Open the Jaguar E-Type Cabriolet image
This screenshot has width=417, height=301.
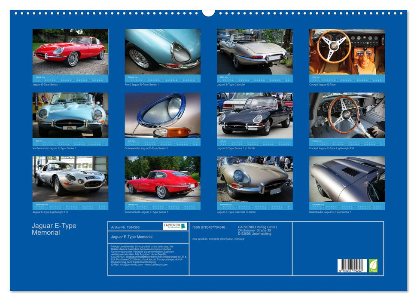[255, 52]
